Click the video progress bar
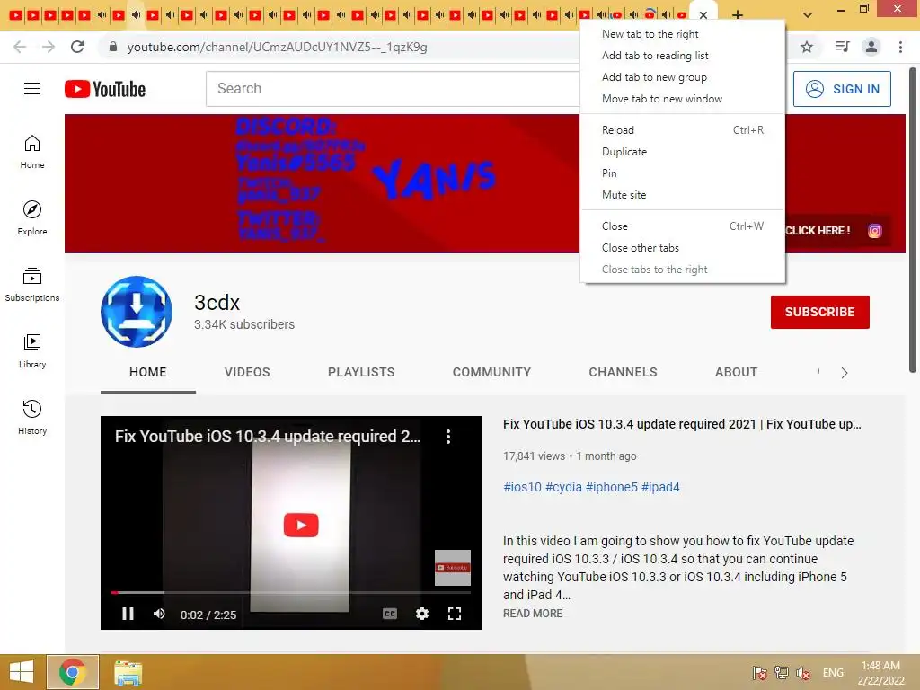The height and width of the screenshot is (690, 920). pos(291,593)
